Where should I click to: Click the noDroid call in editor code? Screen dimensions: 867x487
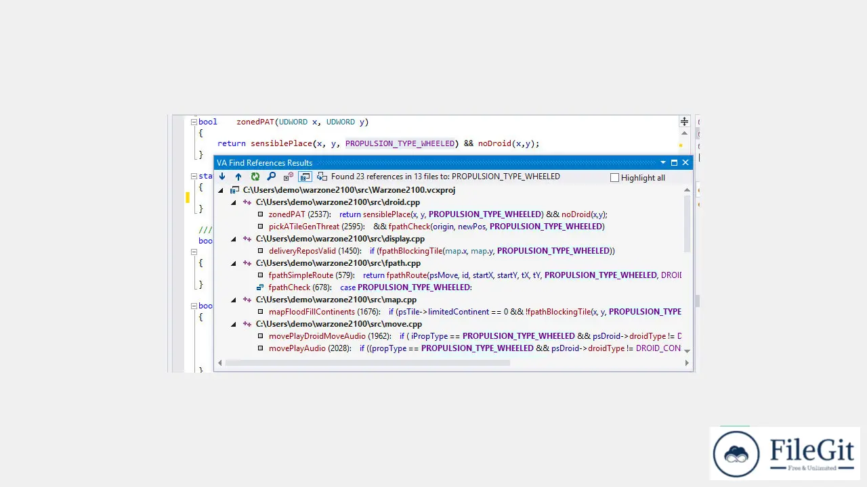coord(494,143)
